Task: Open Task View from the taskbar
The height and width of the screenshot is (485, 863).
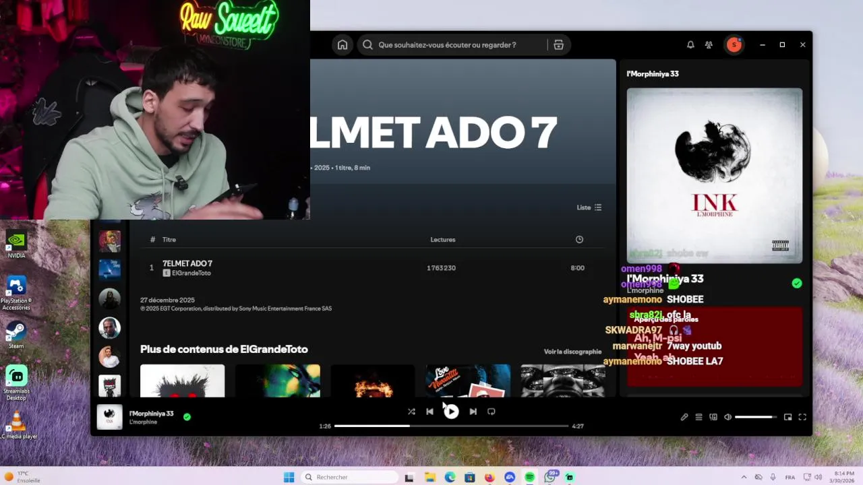Action: click(409, 477)
